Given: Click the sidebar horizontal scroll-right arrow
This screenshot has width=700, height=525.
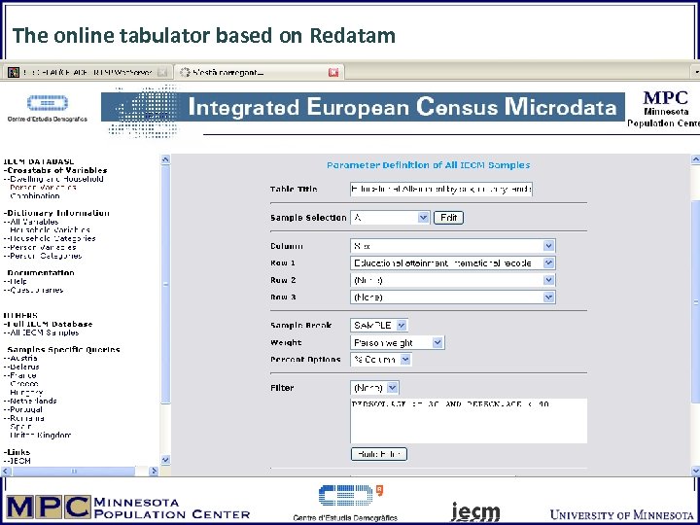Looking at the screenshot, I should 154,471.
